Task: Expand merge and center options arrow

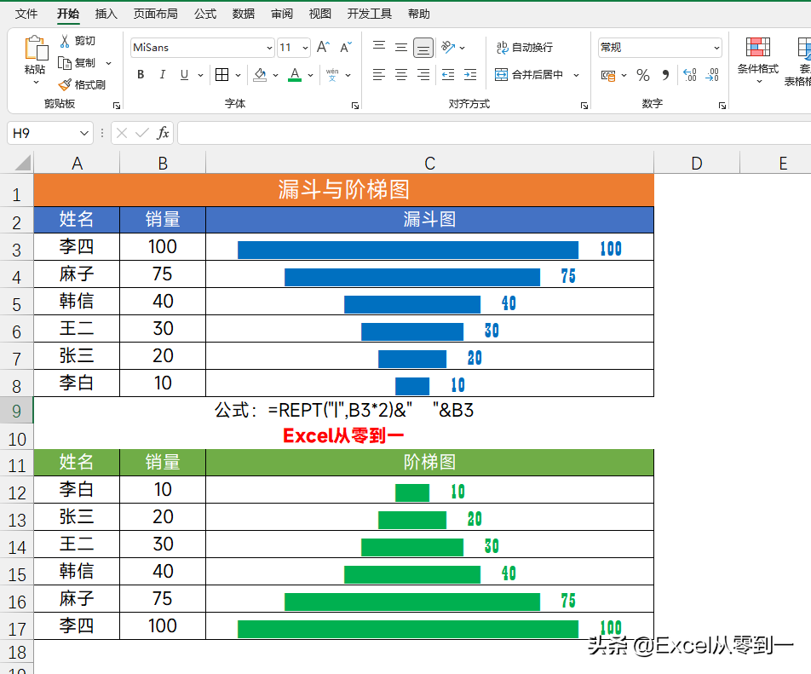Action: (x=576, y=75)
